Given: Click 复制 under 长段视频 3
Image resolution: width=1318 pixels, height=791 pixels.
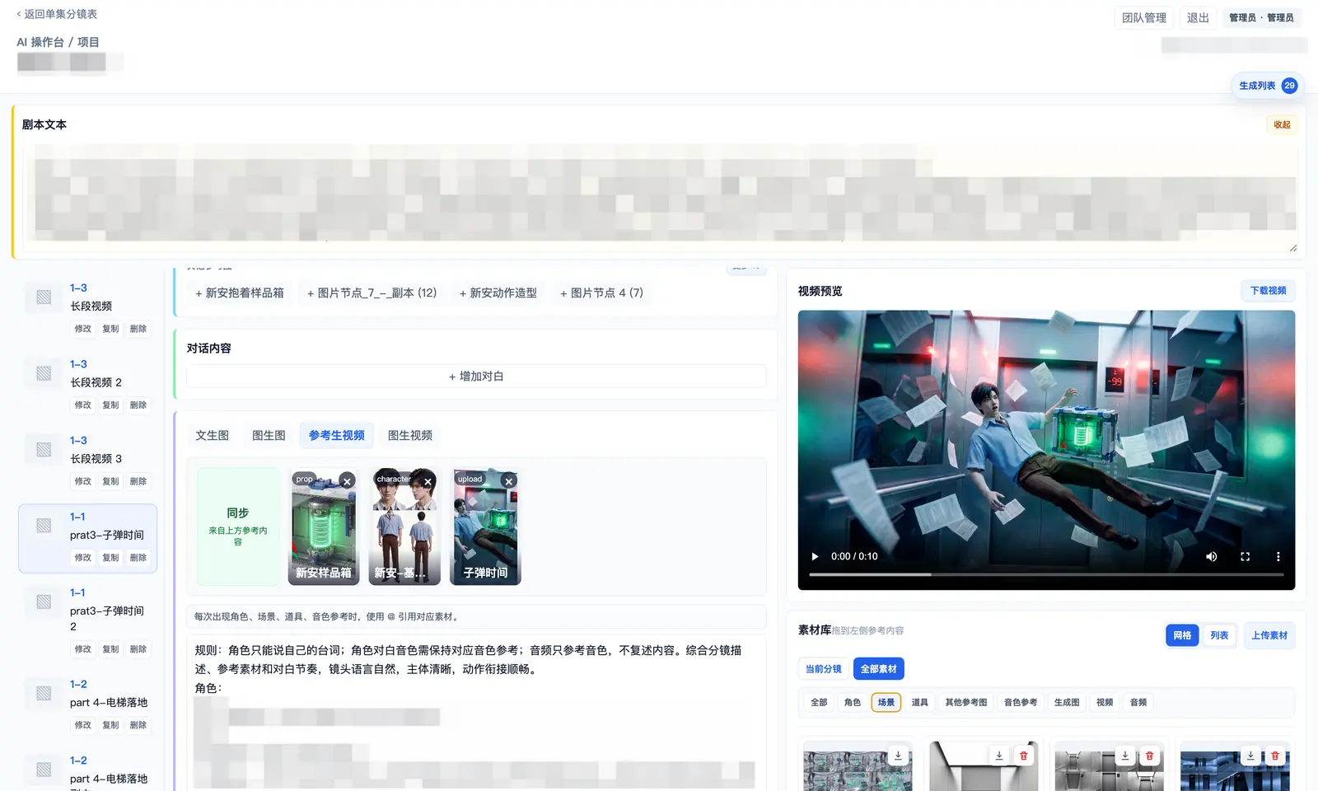Looking at the screenshot, I should (x=110, y=481).
